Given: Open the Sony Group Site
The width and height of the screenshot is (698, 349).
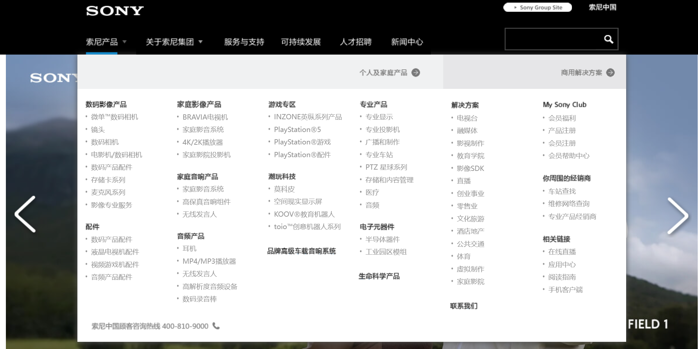Looking at the screenshot, I should (538, 7).
